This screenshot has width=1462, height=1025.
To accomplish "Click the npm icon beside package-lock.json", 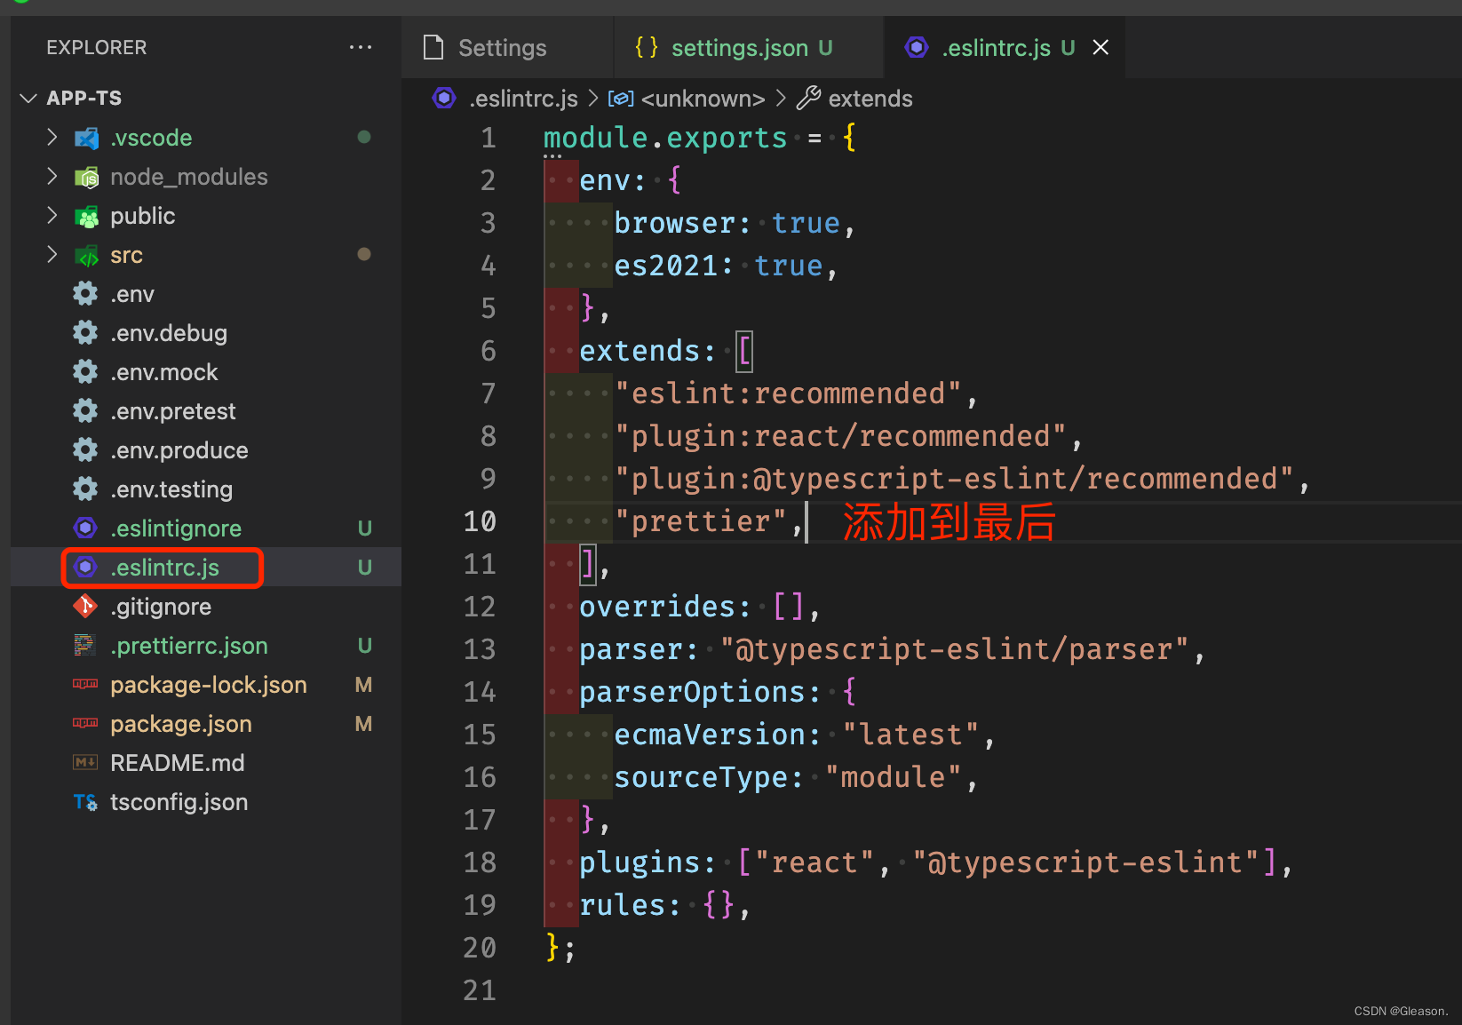I will 85,685.
